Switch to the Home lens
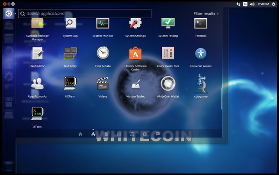This screenshot has height=175, width=279. coord(80,134)
